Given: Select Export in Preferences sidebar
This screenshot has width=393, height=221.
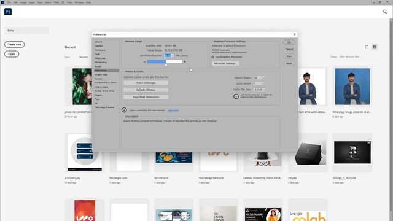Looking at the screenshot, I should coord(98,66).
